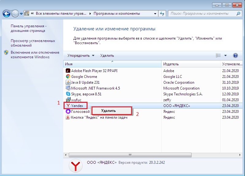Refresh the Programs and Components view

click(162, 14)
